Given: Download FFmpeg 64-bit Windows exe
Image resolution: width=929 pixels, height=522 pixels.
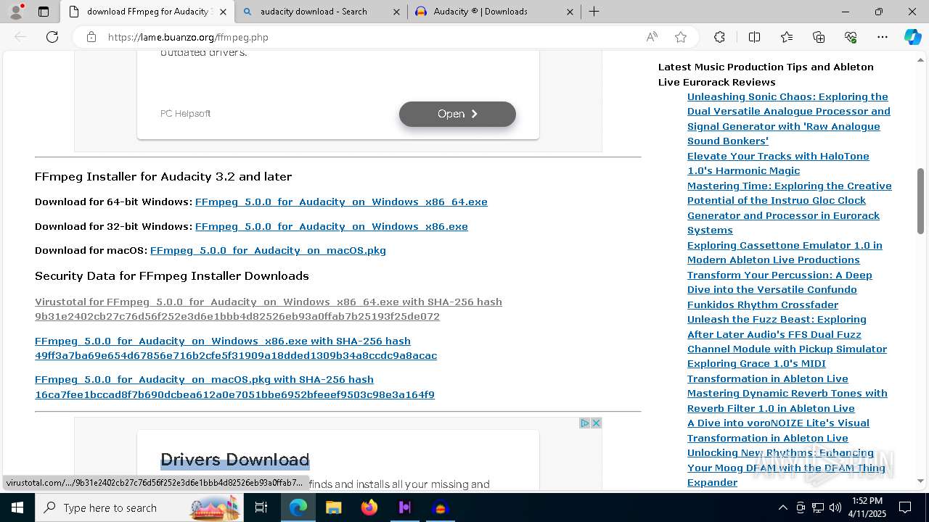Looking at the screenshot, I should coord(341,202).
